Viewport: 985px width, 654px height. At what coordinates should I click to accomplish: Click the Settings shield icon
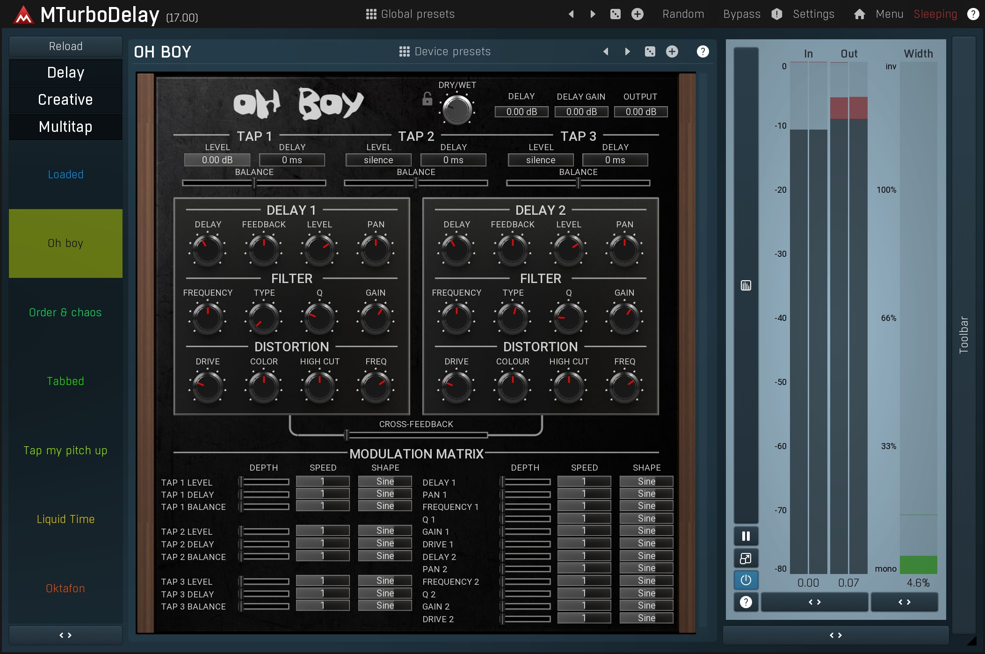point(777,14)
